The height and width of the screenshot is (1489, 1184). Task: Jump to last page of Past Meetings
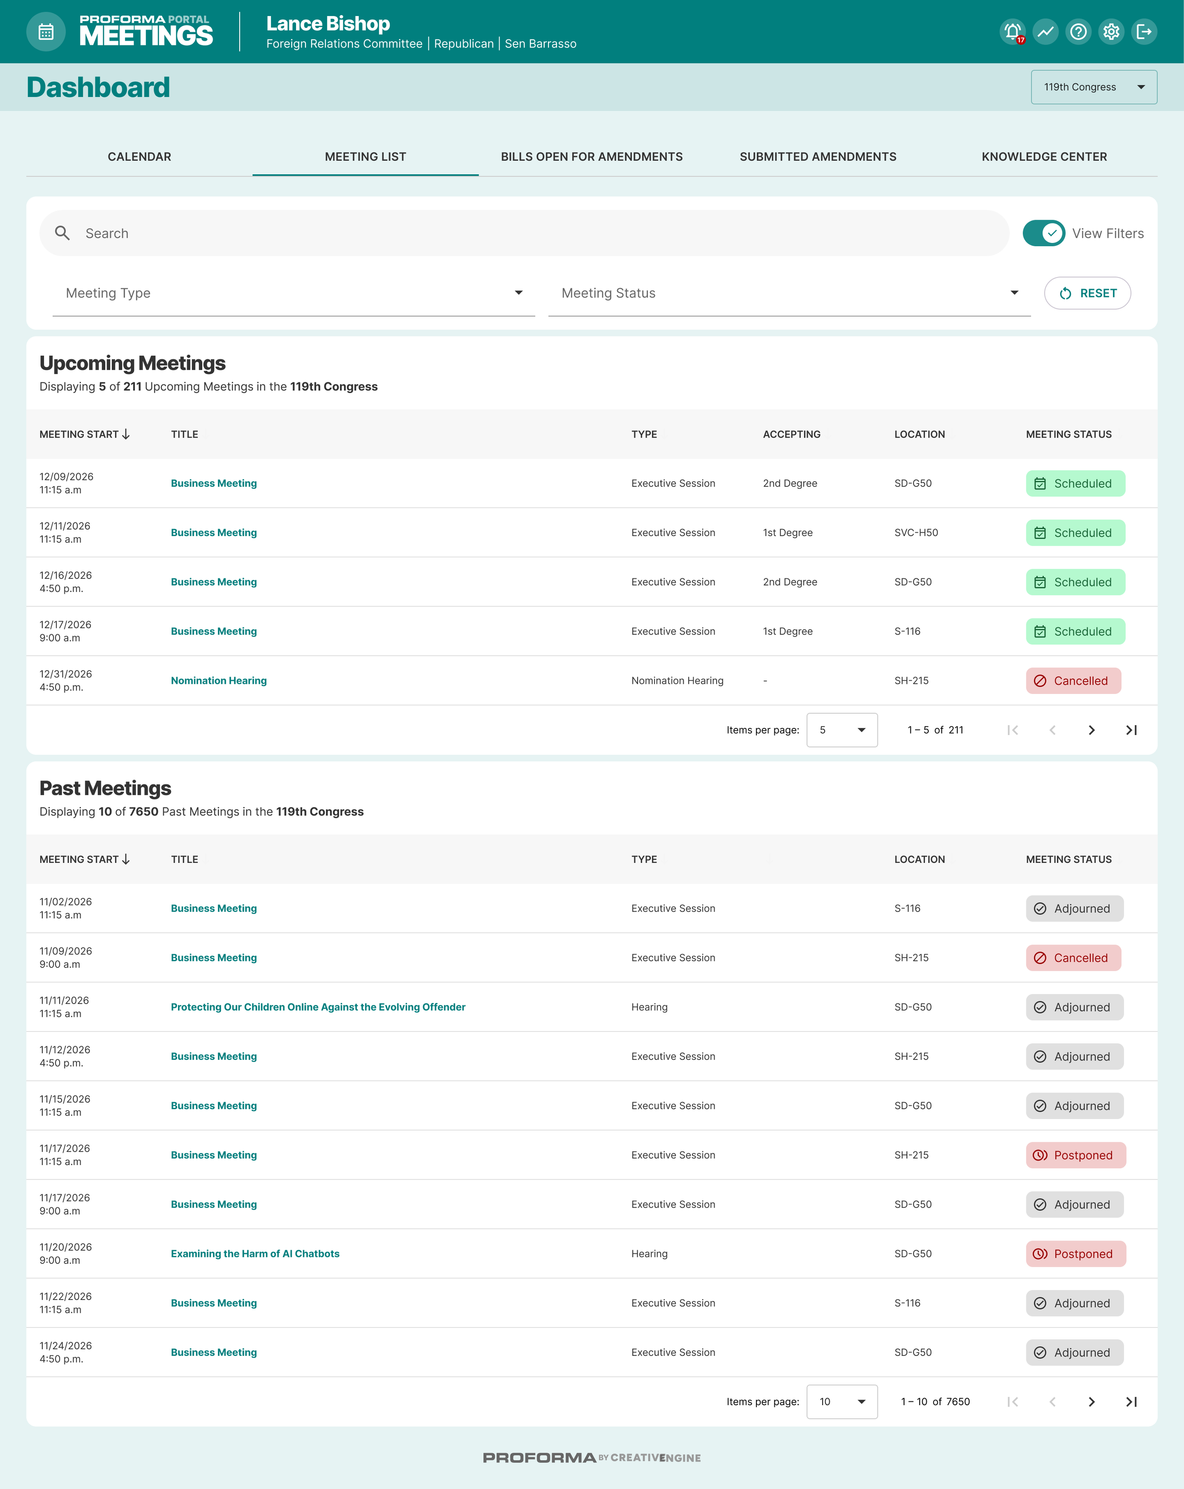click(x=1131, y=1401)
